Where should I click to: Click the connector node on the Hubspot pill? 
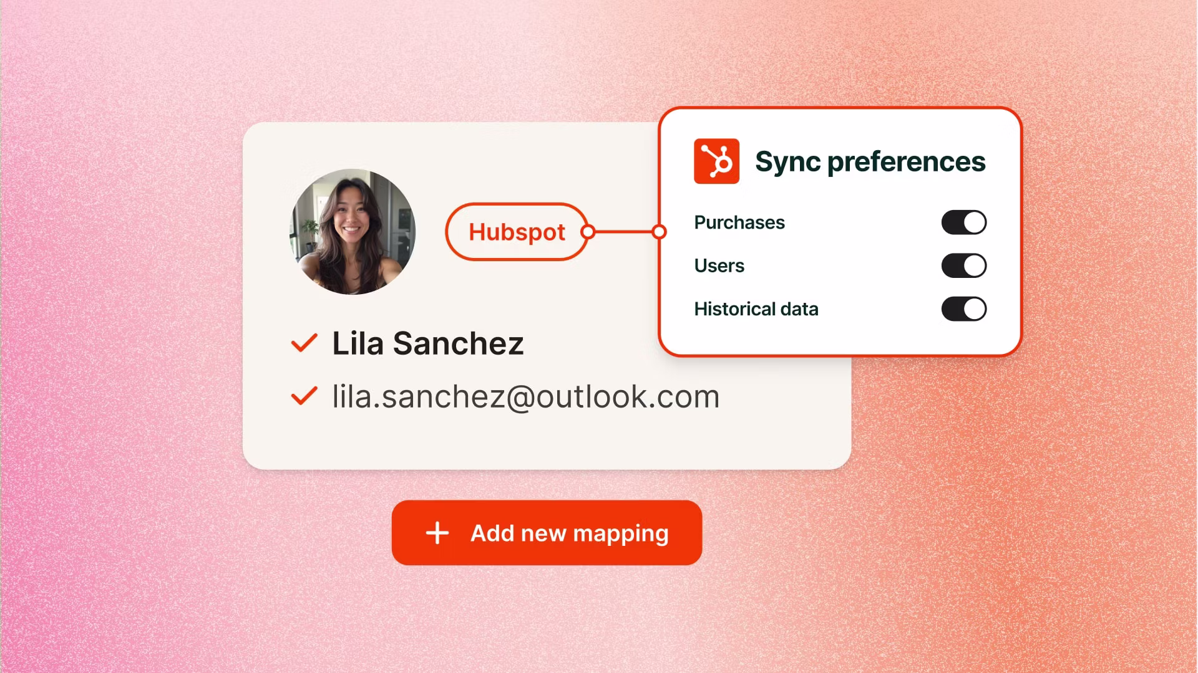[588, 232]
